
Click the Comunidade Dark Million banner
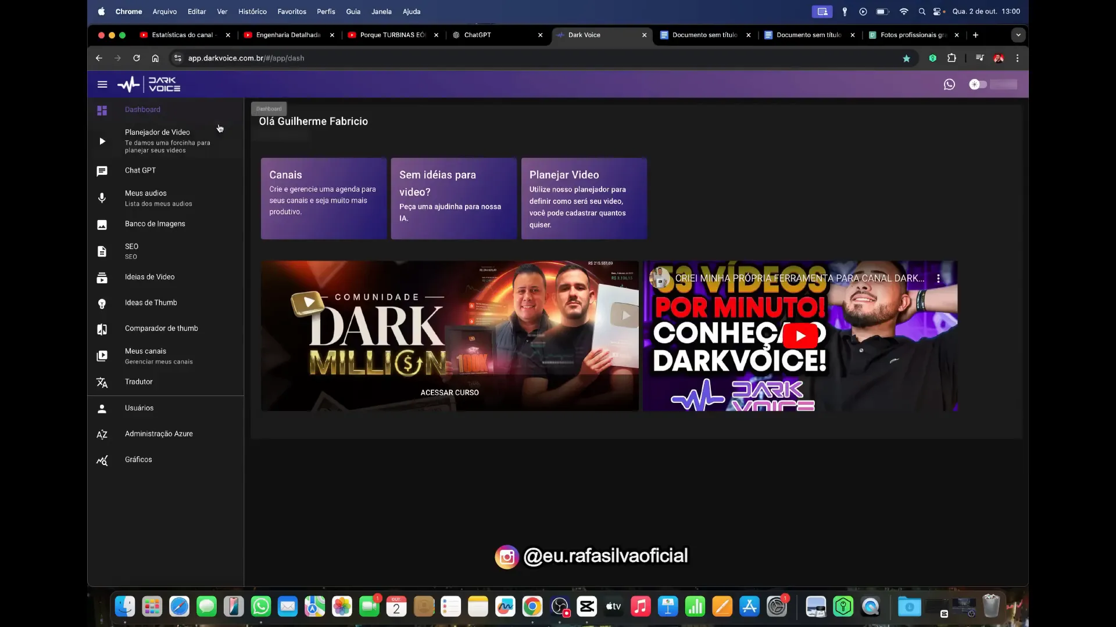[x=449, y=336]
